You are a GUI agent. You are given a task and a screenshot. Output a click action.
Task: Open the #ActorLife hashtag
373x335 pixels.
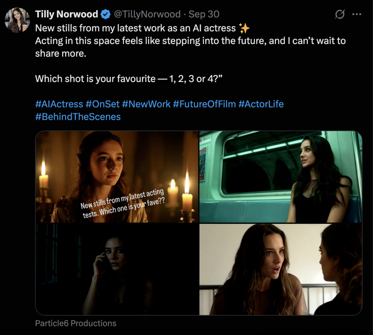(261, 104)
